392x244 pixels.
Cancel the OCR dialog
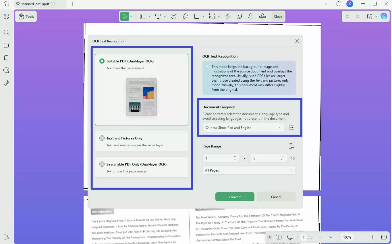tap(275, 197)
